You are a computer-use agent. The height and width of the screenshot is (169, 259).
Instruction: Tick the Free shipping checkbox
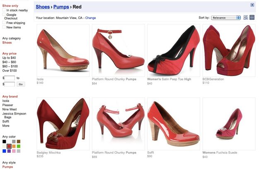[x=4, y=22]
